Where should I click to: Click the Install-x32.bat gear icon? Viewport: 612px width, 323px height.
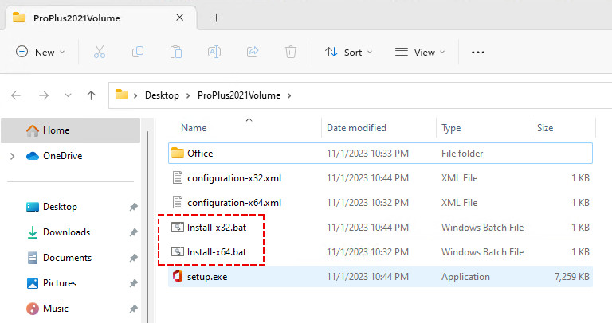click(x=178, y=228)
